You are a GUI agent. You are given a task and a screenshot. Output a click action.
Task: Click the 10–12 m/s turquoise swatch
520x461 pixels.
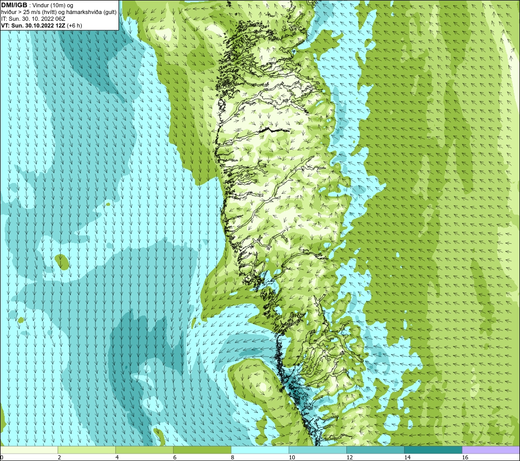click(x=317, y=450)
